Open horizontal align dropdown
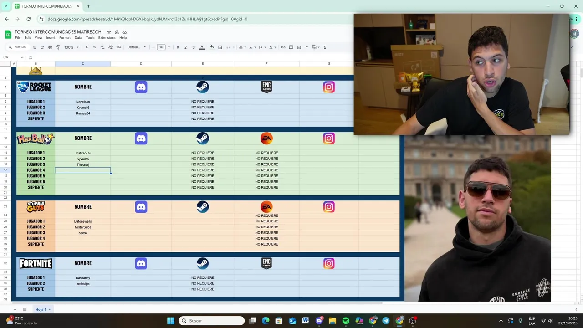Screen dimensions: 583x328 [242, 47]
